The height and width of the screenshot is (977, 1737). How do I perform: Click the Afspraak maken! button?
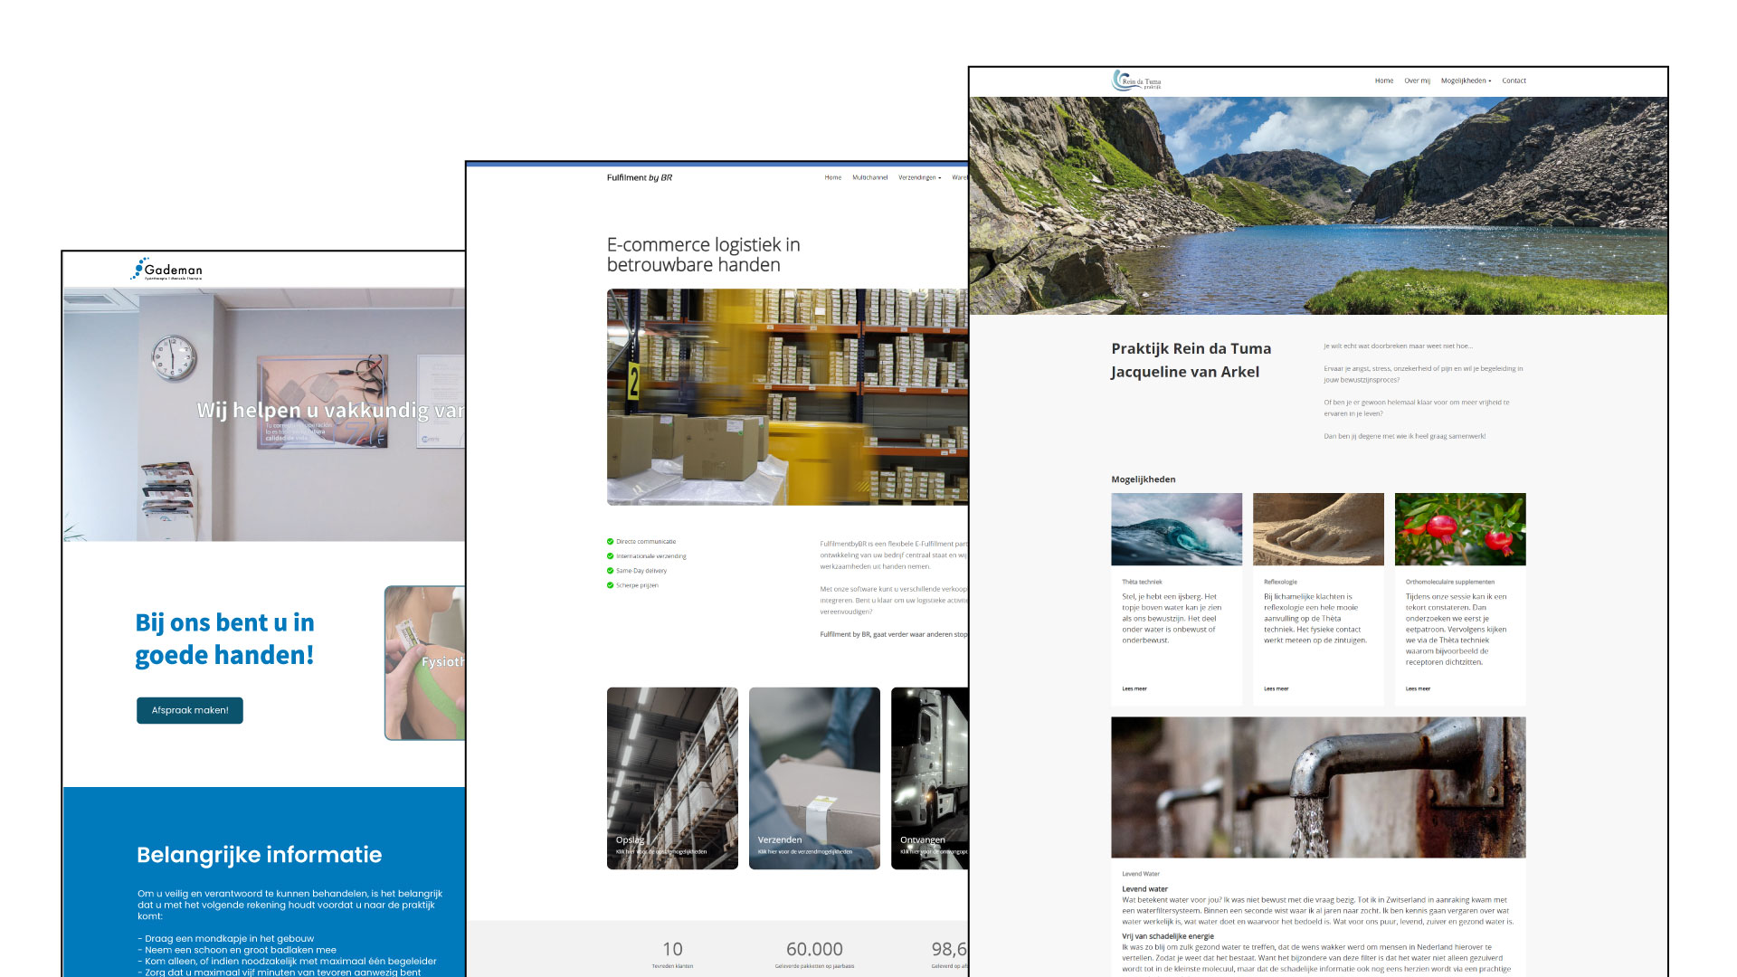coord(190,710)
